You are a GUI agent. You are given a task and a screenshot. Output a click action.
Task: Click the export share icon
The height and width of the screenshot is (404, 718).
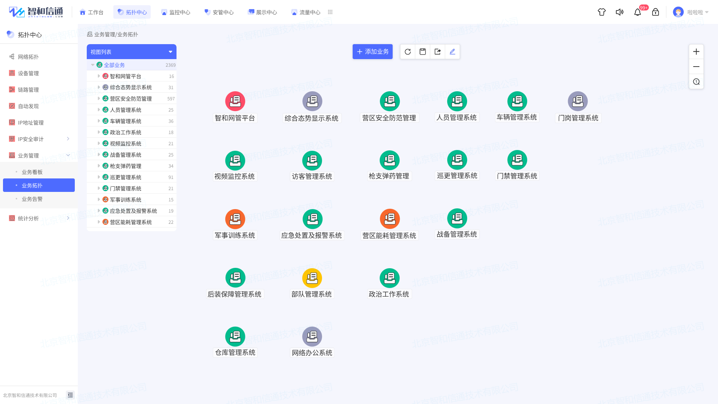tap(438, 52)
